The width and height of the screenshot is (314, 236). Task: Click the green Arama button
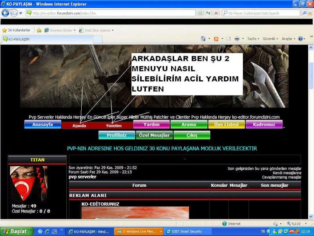[x=189, y=124]
